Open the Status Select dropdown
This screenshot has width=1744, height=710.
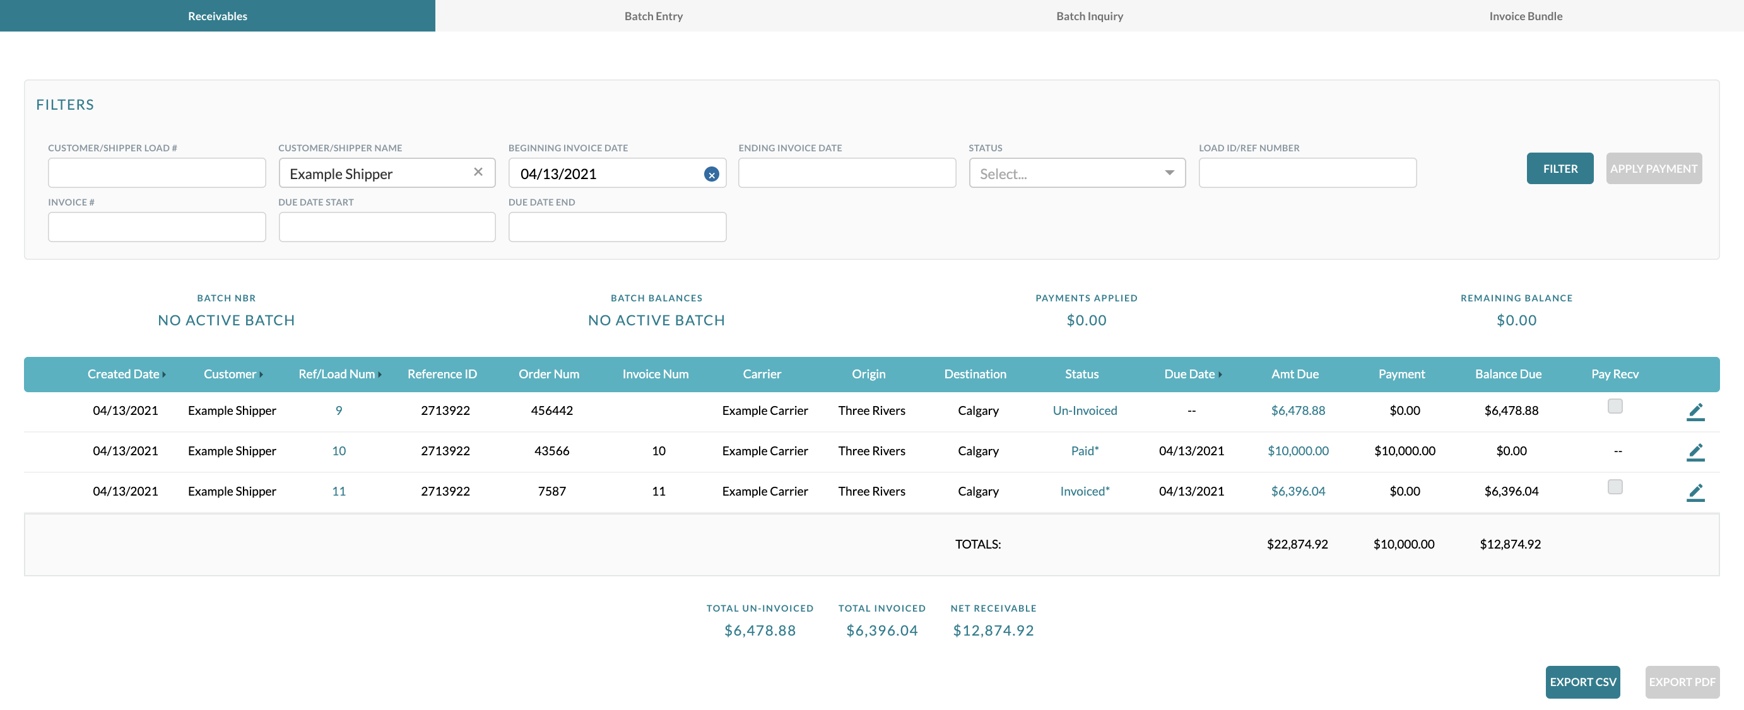coord(1077,173)
